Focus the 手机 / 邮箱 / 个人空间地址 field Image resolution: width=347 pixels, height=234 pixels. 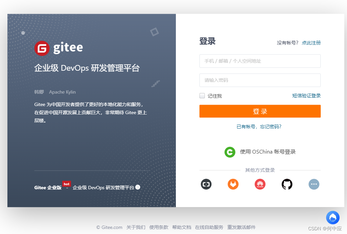(260, 61)
